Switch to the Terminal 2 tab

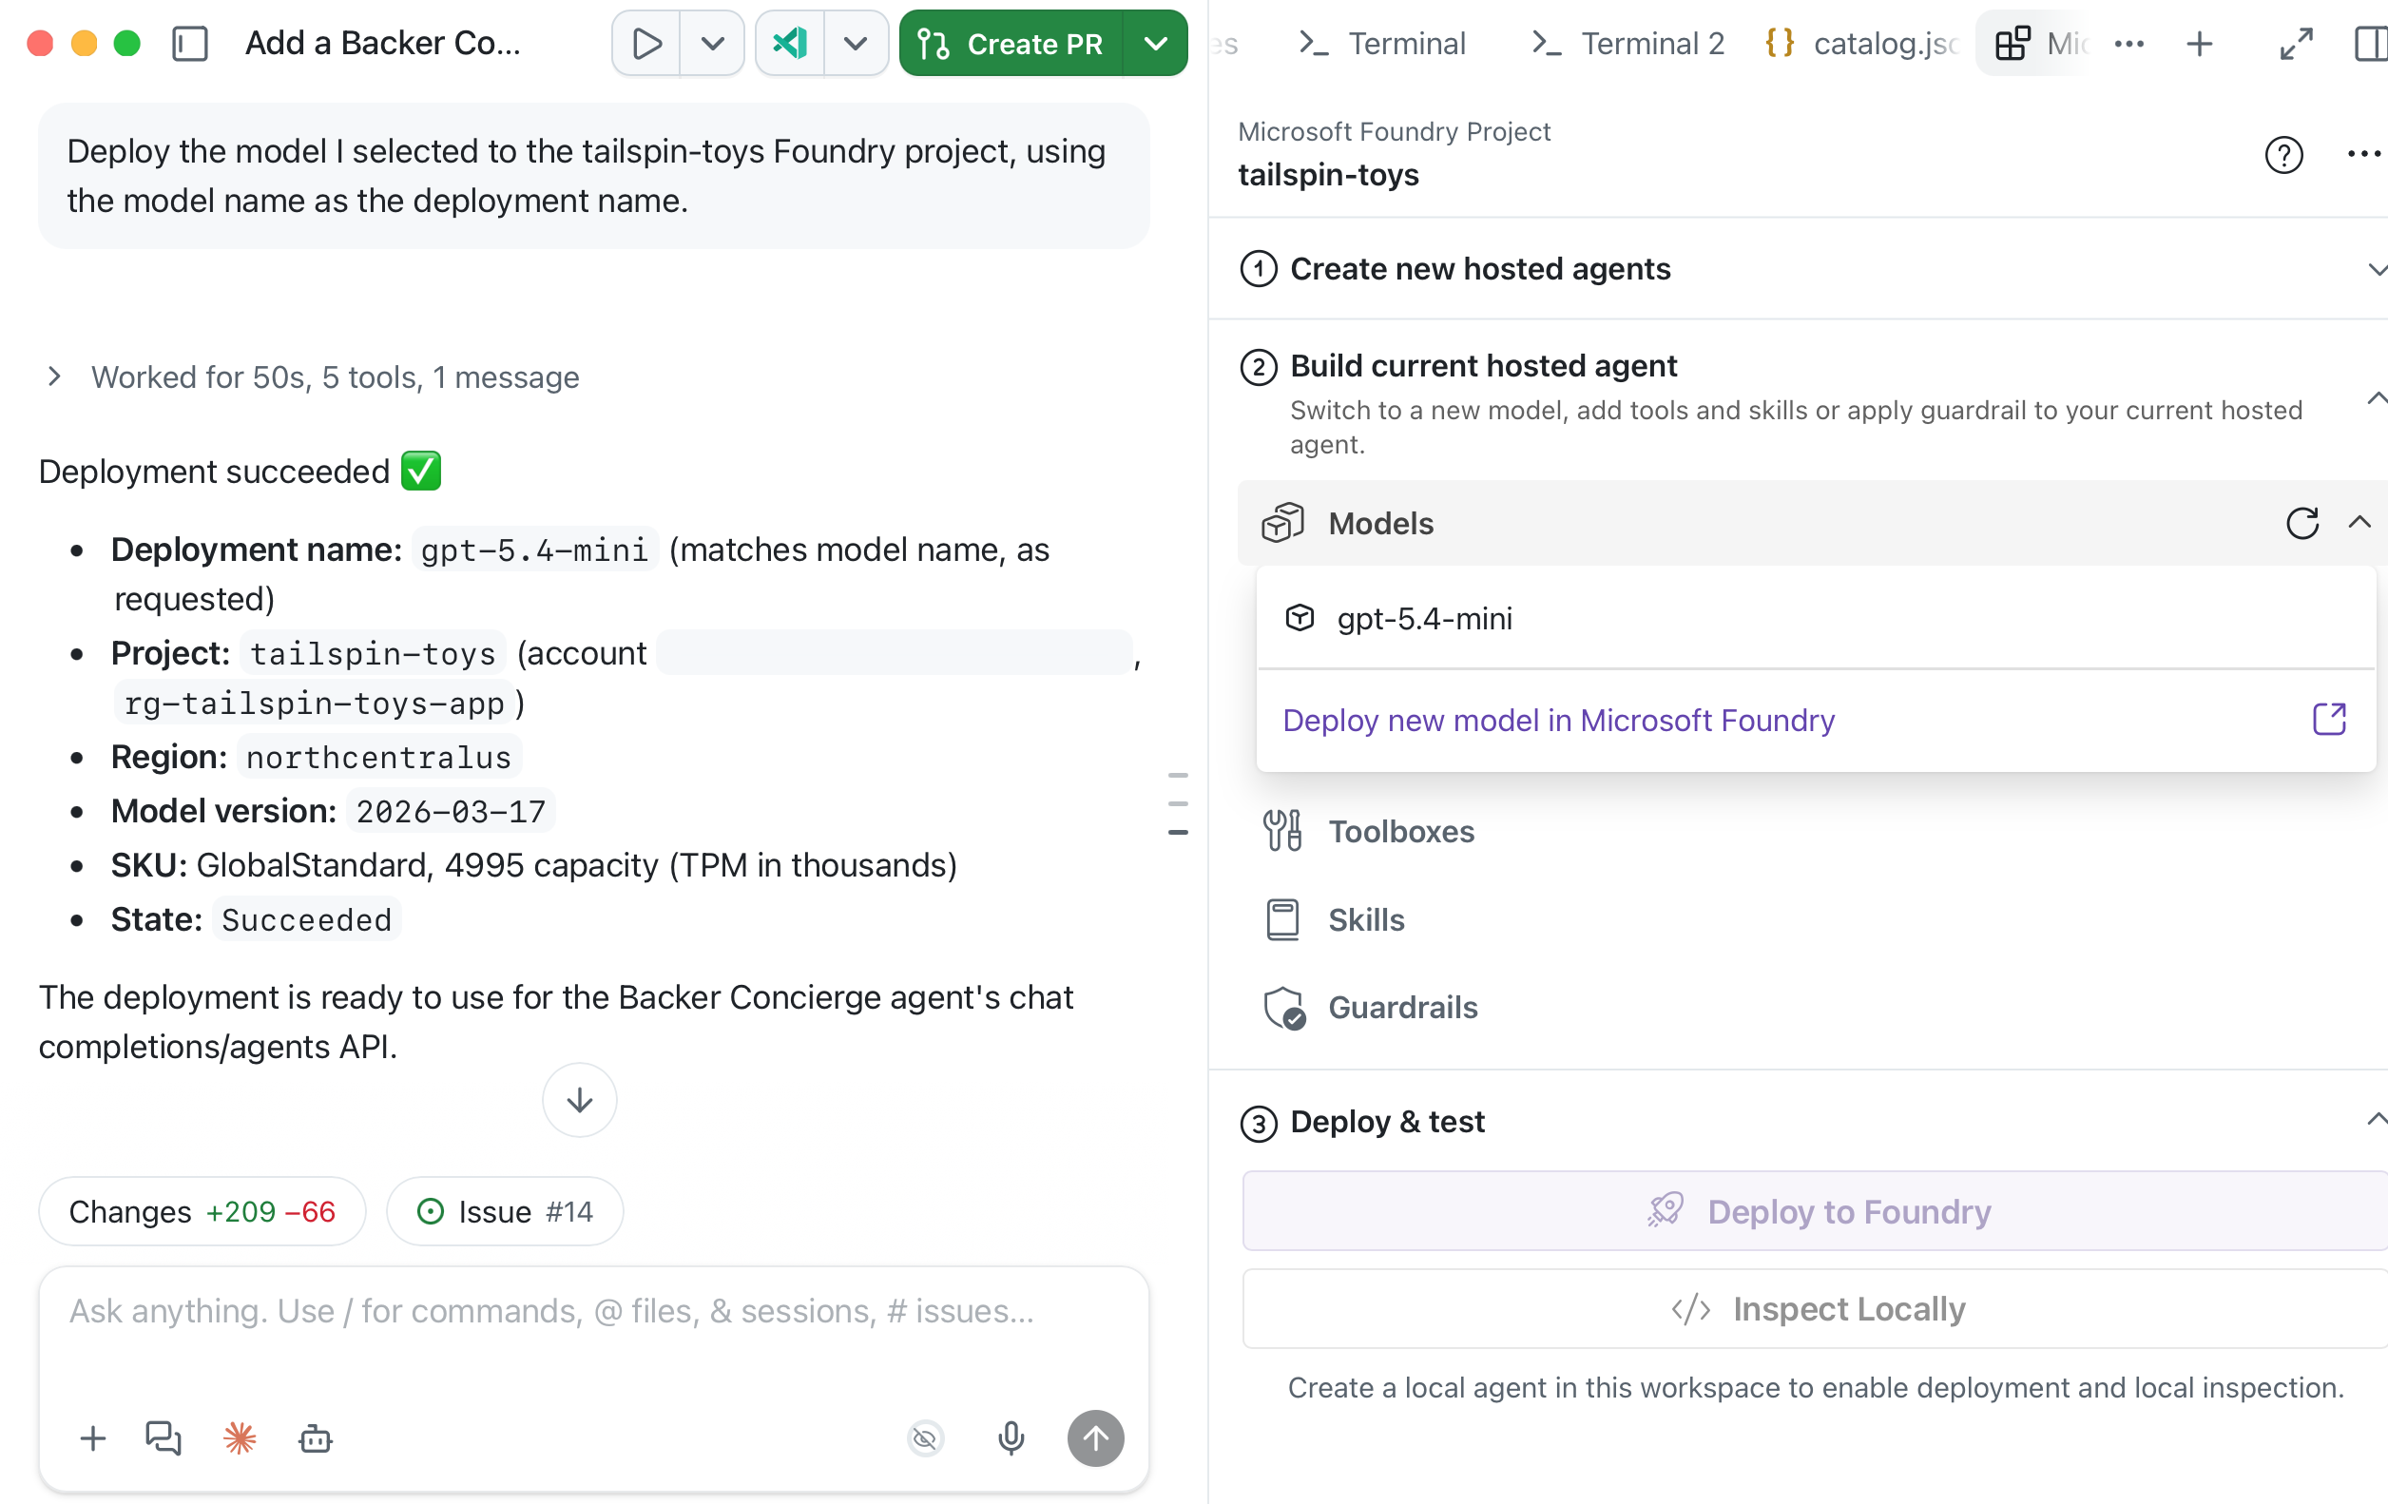[1627, 44]
